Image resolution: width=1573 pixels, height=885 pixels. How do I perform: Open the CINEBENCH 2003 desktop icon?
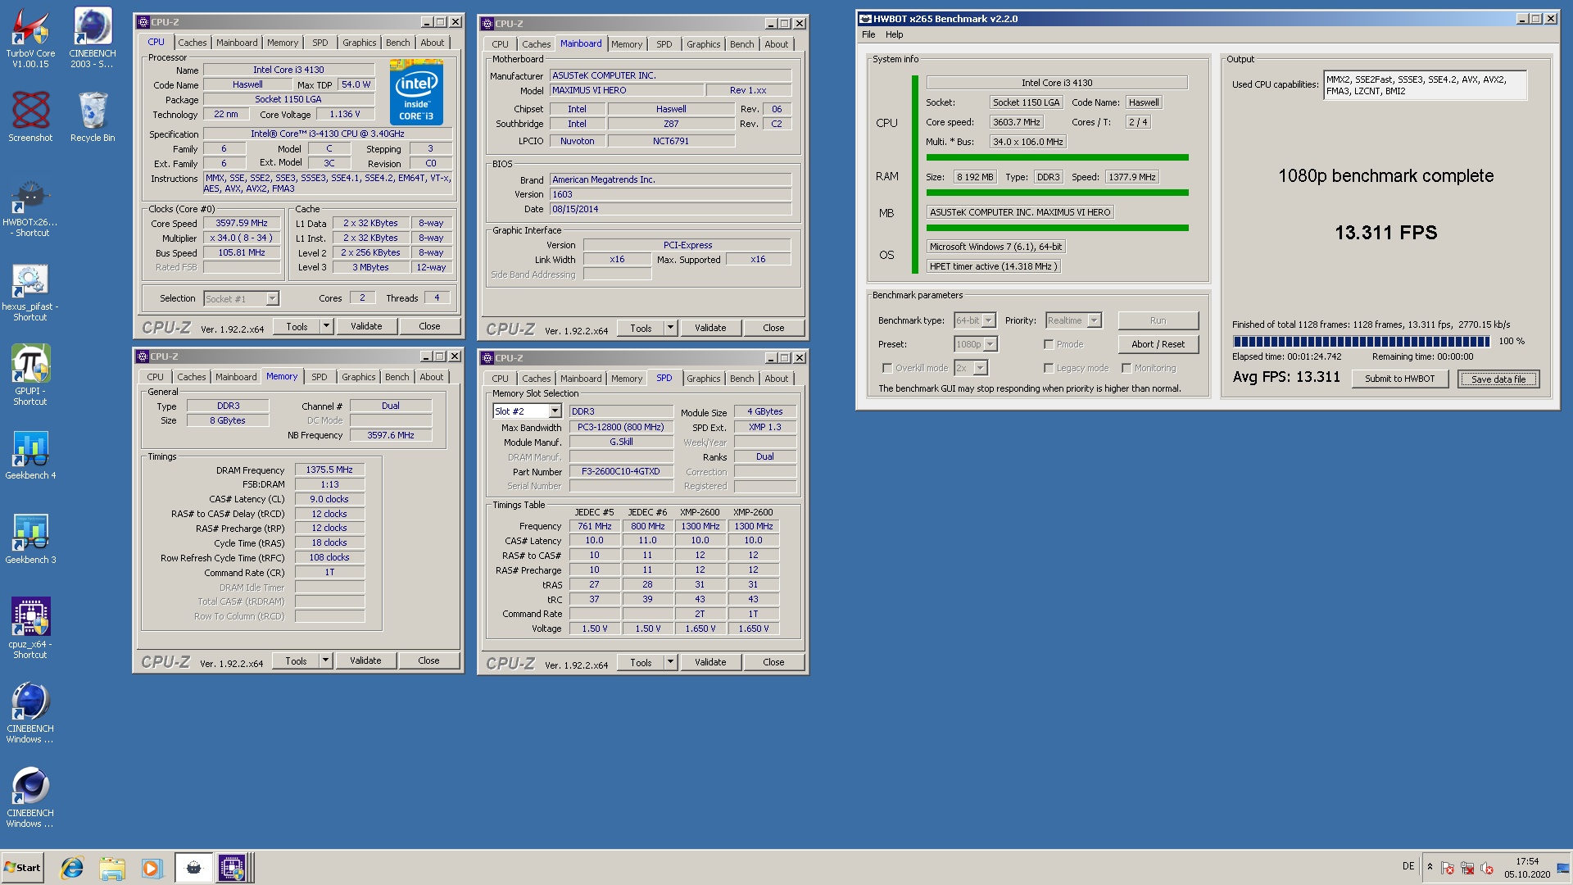[93, 37]
